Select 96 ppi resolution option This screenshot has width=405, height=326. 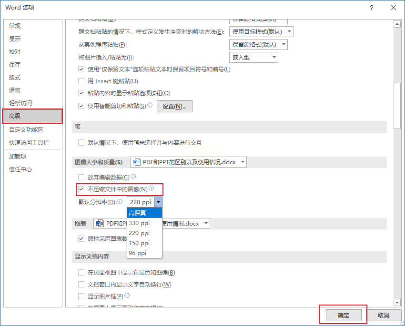click(x=145, y=253)
